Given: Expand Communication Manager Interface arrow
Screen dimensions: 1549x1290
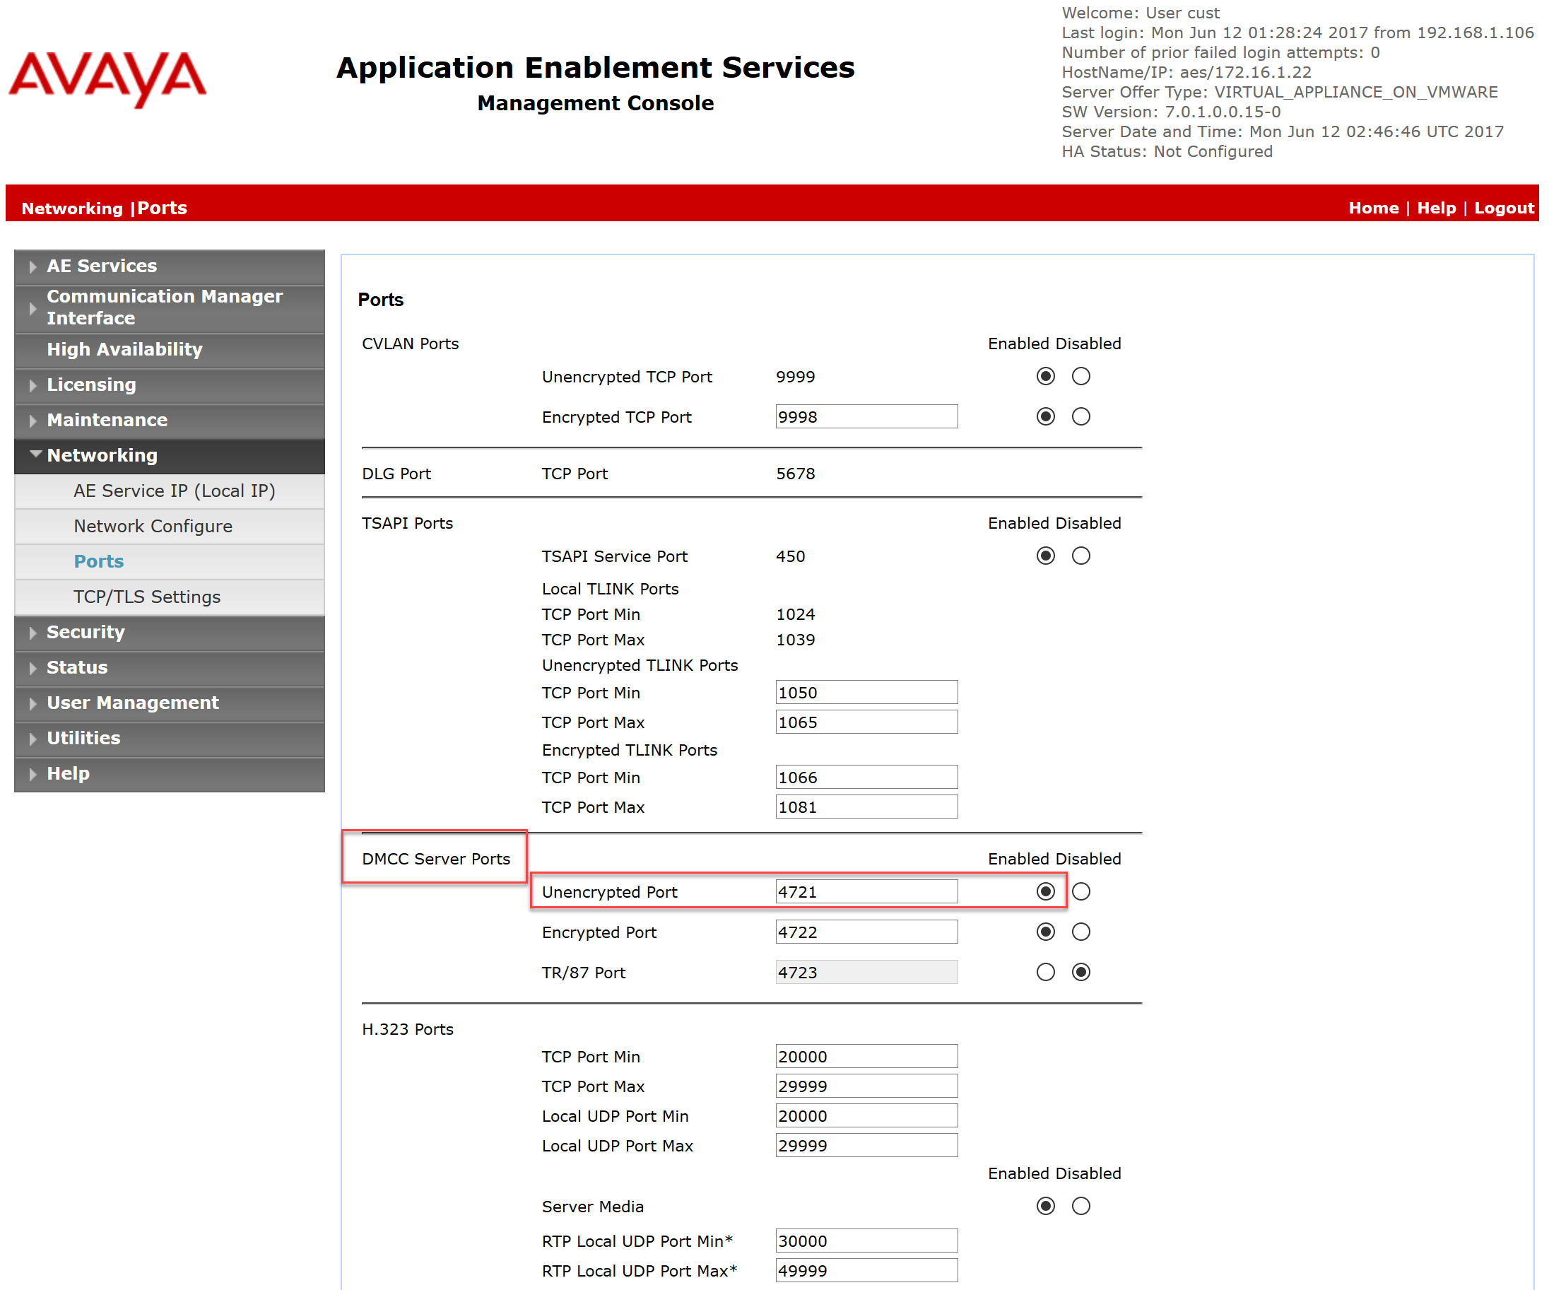Looking at the screenshot, I should click(33, 308).
